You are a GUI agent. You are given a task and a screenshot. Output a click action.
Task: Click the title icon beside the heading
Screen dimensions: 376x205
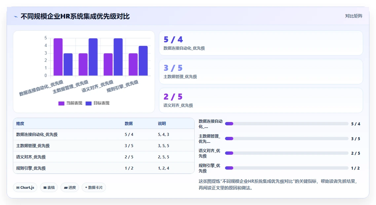tap(16, 17)
